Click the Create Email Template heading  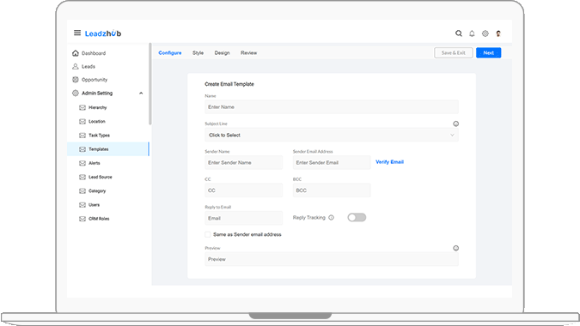(229, 84)
